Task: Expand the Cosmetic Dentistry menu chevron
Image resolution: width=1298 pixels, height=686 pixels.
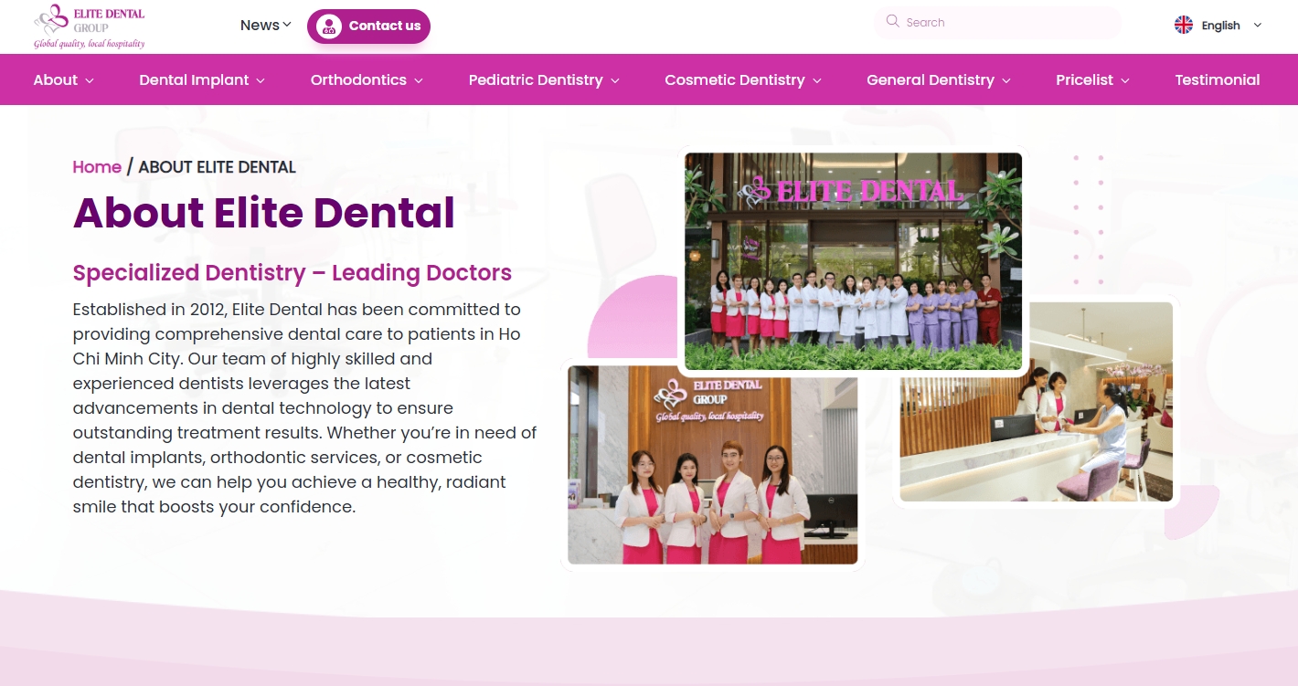Action: [817, 80]
